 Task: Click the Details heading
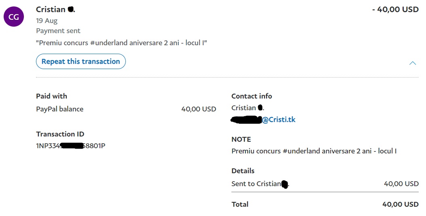[243, 171]
